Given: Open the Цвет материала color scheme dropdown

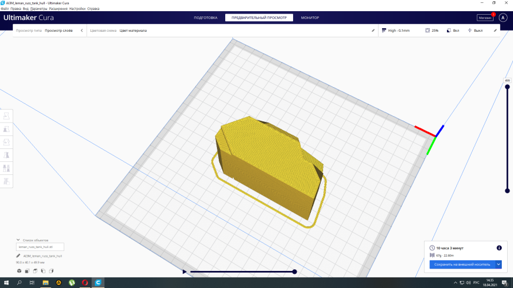Looking at the screenshot, I should pos(133,31).
